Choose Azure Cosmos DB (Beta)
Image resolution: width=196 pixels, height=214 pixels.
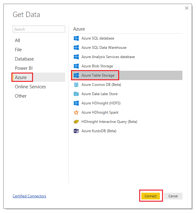click(x=127, y=85)
